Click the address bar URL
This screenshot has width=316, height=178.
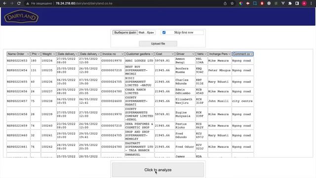click(84, 3)
